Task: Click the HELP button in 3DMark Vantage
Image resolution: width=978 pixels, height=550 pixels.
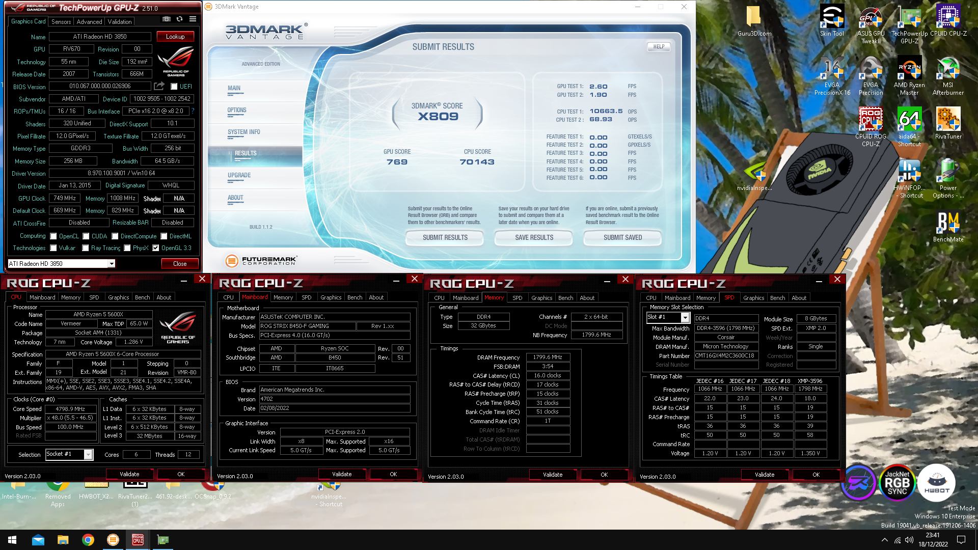Action: (x=659, y=46)
